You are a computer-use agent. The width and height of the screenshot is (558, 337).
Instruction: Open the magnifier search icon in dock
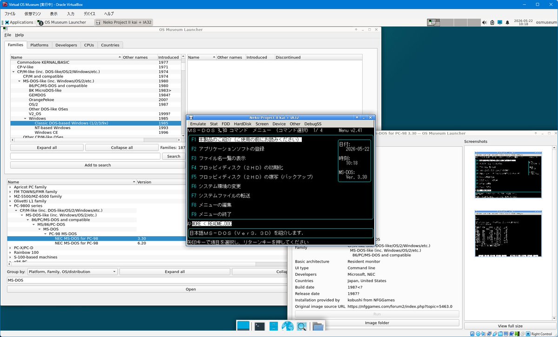pyautogui.click(x=302, y=326)
